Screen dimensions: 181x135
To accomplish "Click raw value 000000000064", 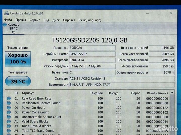I will 157,121.
